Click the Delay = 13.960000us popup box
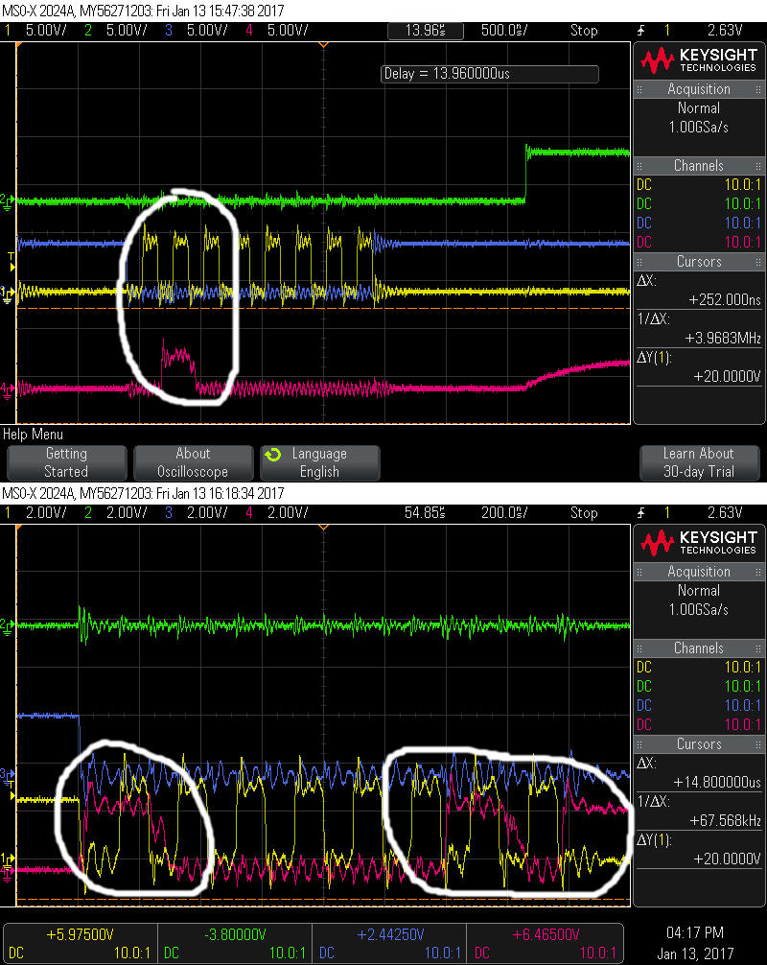767x965 pixels. pos(489,74)
